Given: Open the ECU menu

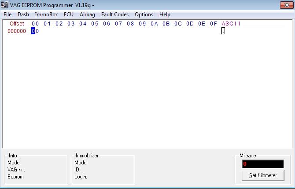Looking at the screenshot, I should 69,15.
